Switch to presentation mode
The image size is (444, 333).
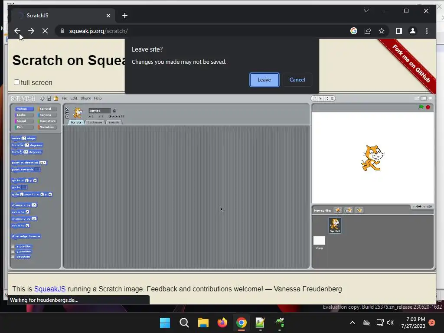coord(430,98)
